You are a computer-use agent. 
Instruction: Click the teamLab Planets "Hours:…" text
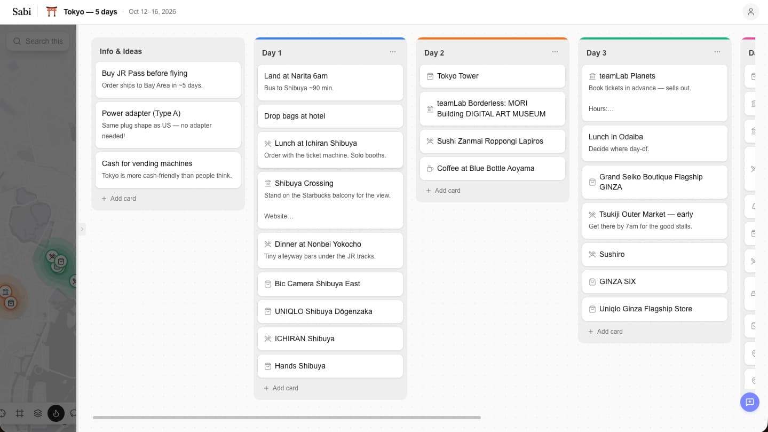tap(601, 109)
